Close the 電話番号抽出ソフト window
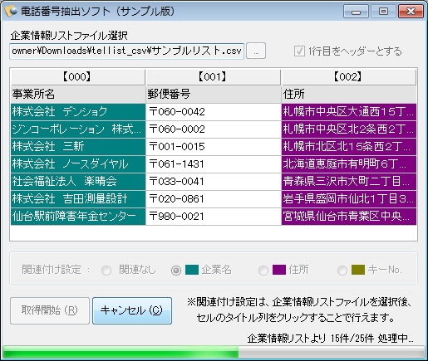 click(411, 12)
